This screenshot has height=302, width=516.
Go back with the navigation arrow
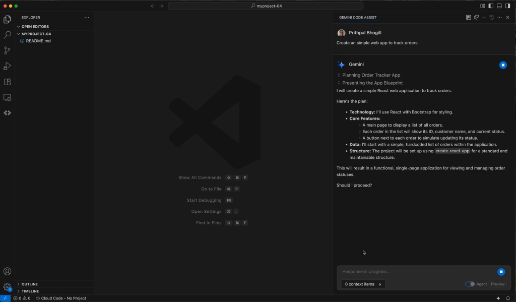click(153, 6)
